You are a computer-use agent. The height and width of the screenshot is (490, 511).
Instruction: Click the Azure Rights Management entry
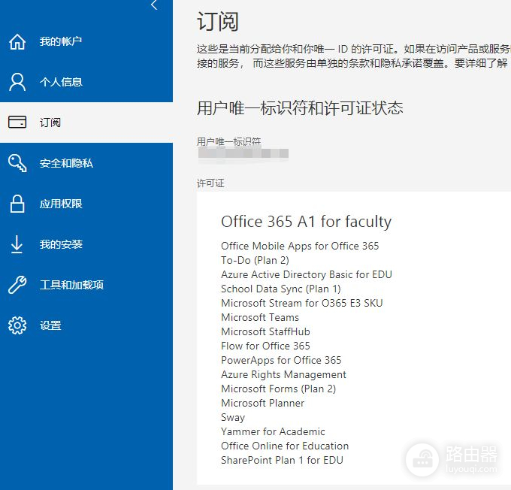[283, 374]
